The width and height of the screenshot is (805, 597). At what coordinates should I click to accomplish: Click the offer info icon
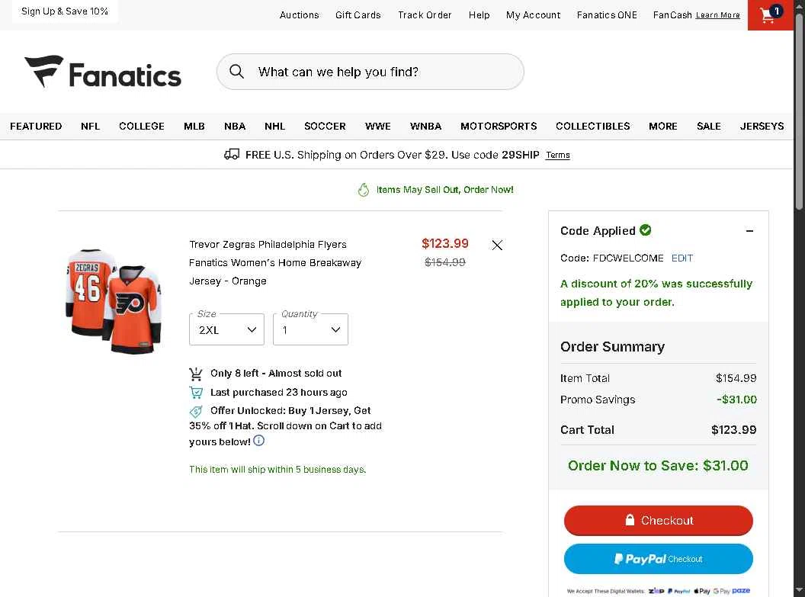258,441
